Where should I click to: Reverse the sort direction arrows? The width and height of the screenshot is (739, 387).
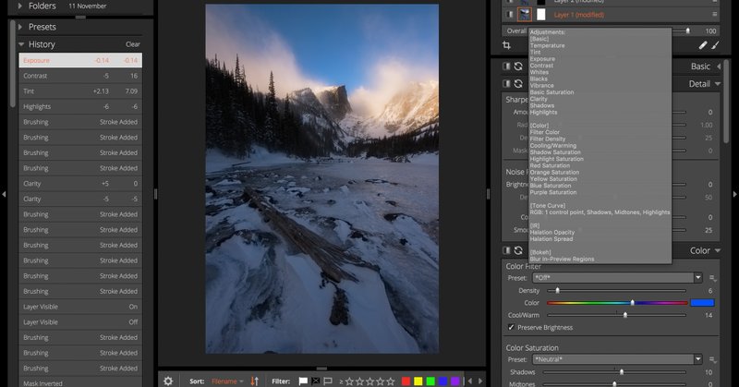coord(255,381)
